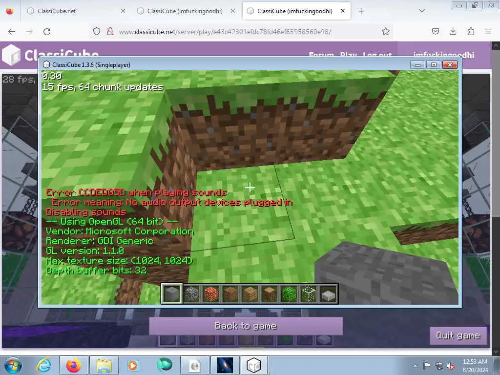Open ClassiCube app in taskbar
The image size is (500, 375).
tap(254, 365)
